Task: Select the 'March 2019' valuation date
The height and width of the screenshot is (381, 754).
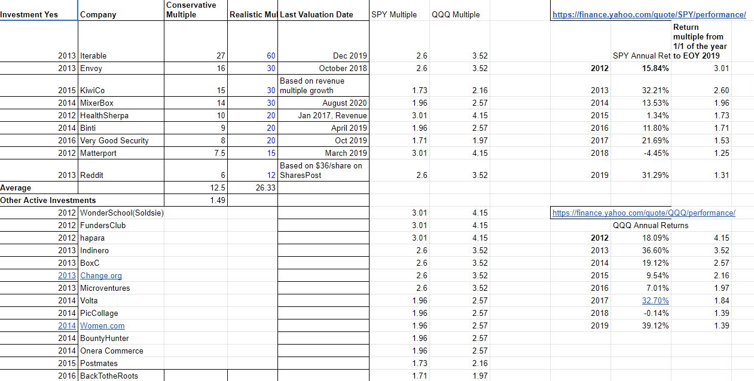Action: pos(323,153)
